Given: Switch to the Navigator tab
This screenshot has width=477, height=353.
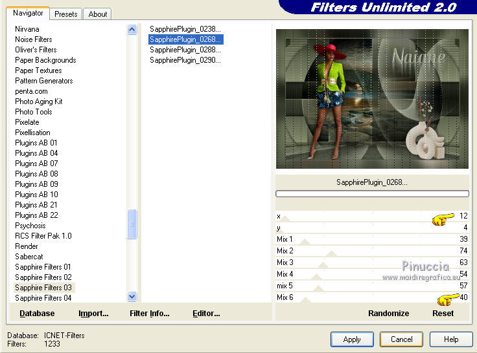Looking at the screenshot, I should coord(28,14).
